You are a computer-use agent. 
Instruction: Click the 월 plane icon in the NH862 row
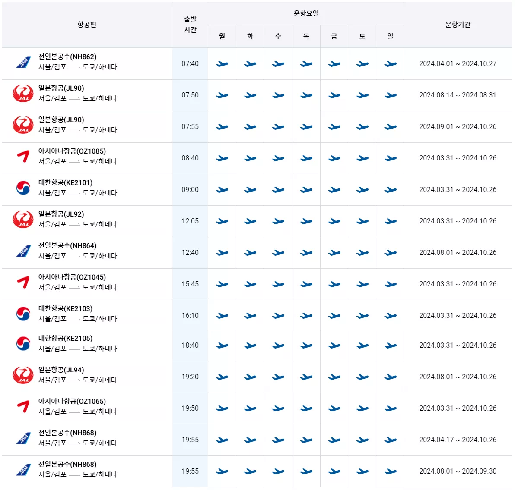click(x=222, y=64)
